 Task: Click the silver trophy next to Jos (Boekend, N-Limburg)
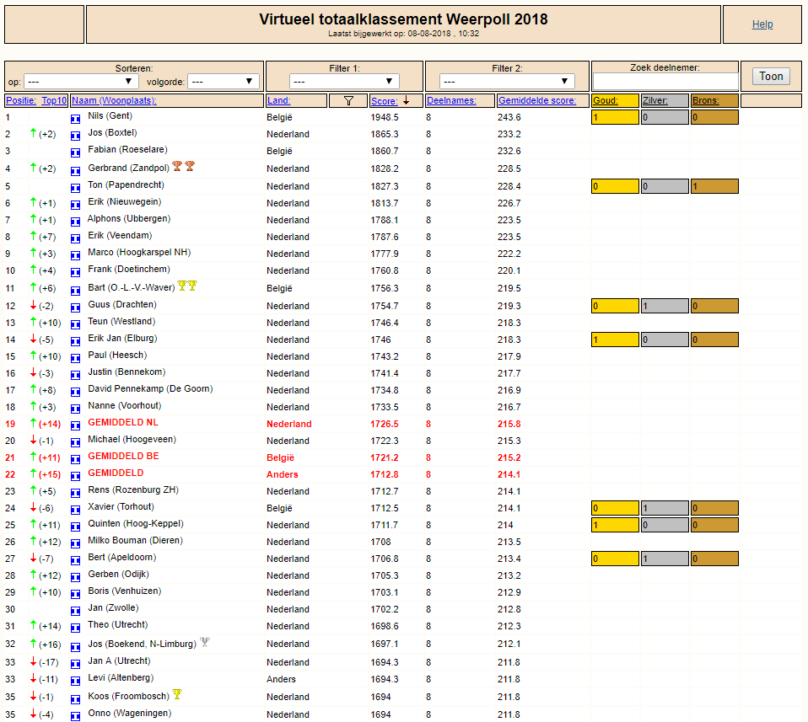[x=205, y=642]
